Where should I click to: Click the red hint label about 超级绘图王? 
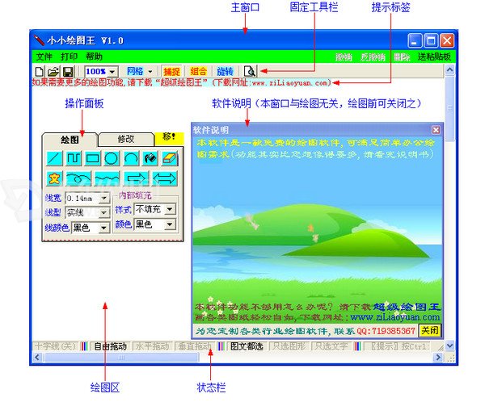(x=182, y=83)
